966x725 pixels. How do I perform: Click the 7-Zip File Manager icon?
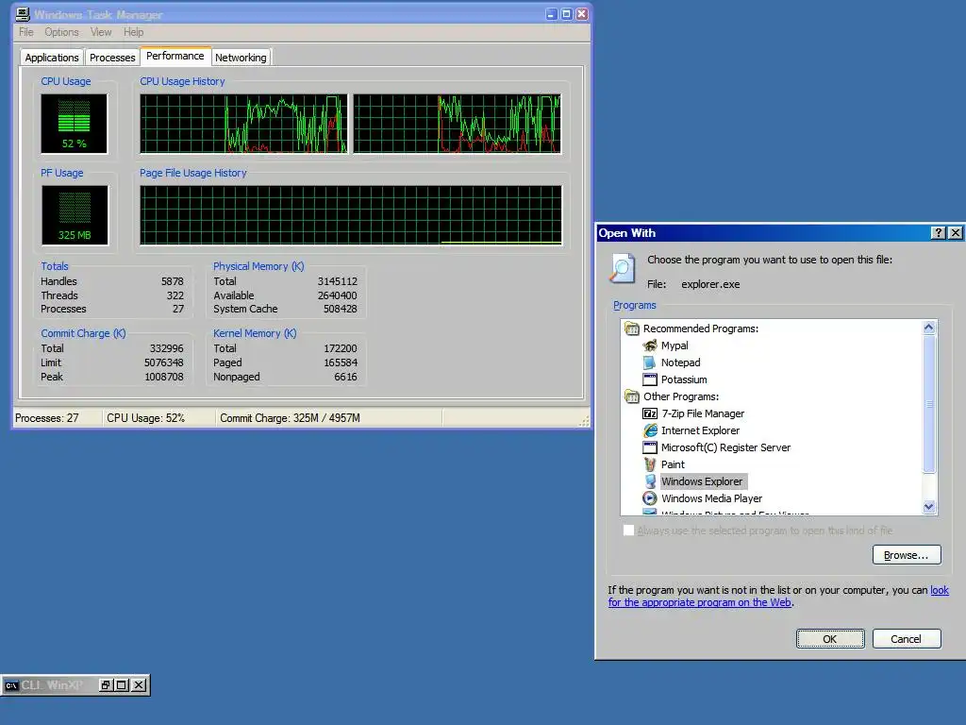click(650, 413)
